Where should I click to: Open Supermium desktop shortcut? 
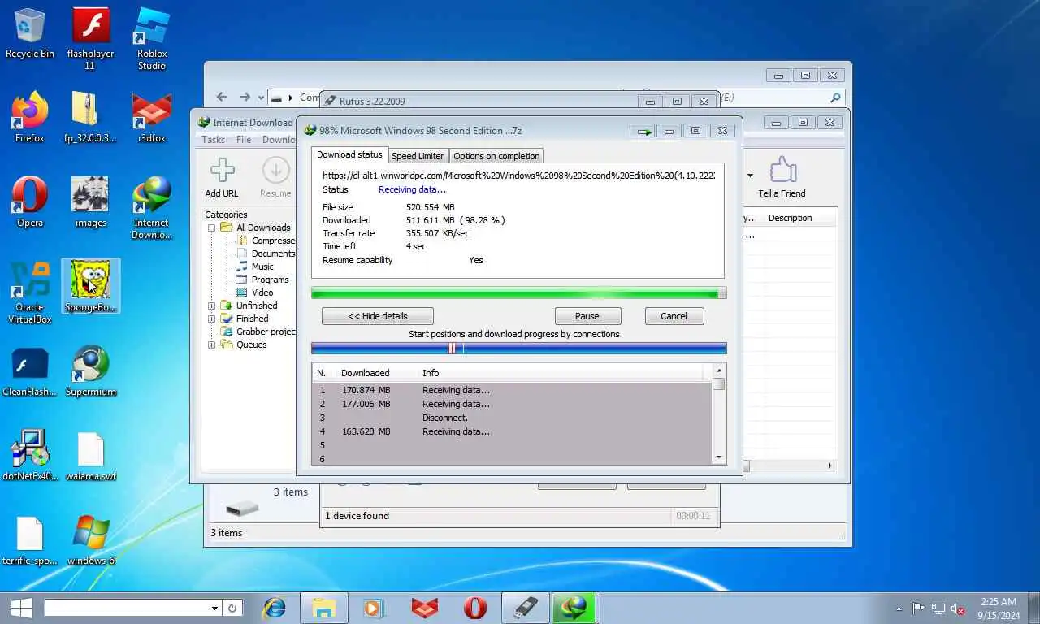91,372
